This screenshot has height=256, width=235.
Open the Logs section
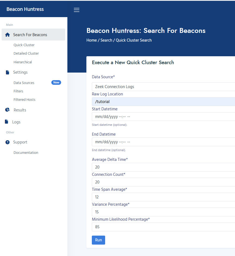[16, 122]
